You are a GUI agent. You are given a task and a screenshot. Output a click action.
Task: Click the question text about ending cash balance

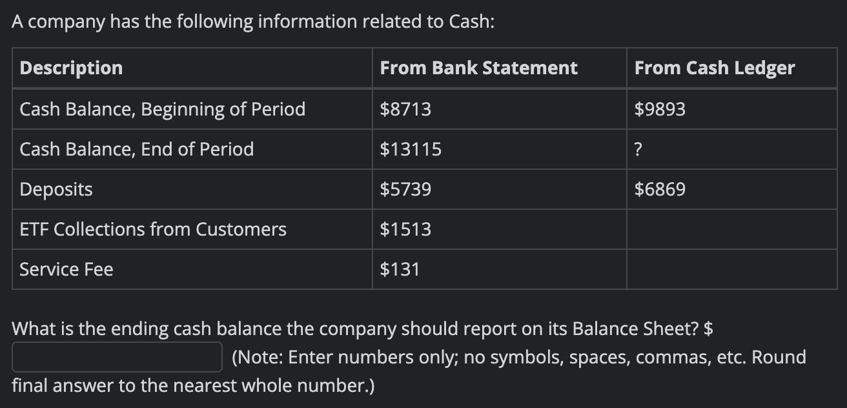click(x=362, y=329)
